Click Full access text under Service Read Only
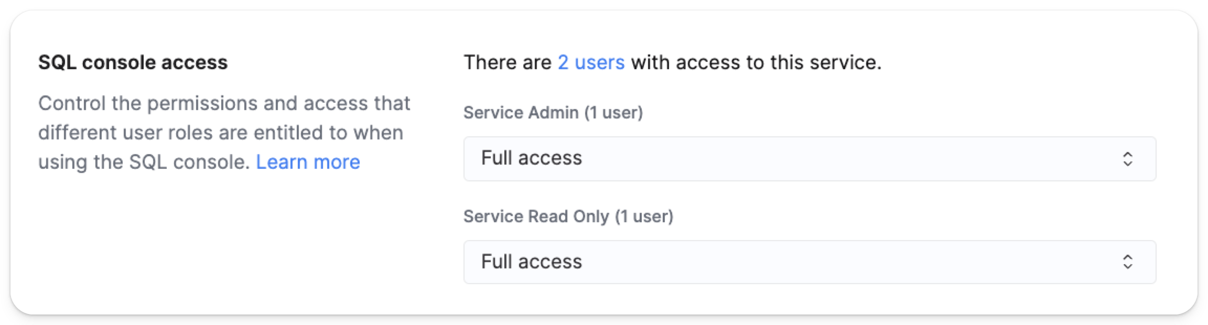The image size is (1208, 325). coord(532,262)
